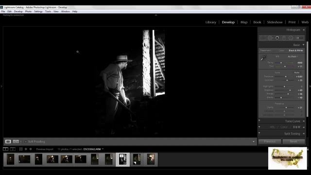The width and height of the screenshot is (311, 175).
Task: Switch to the Print module
Action: tap(292, 22)
